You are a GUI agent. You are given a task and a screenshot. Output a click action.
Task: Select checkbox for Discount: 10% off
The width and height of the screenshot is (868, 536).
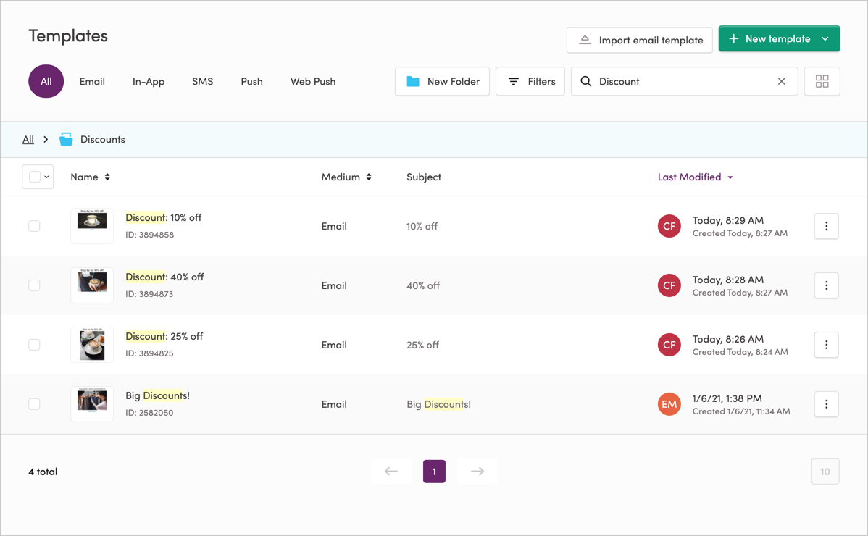34,226
